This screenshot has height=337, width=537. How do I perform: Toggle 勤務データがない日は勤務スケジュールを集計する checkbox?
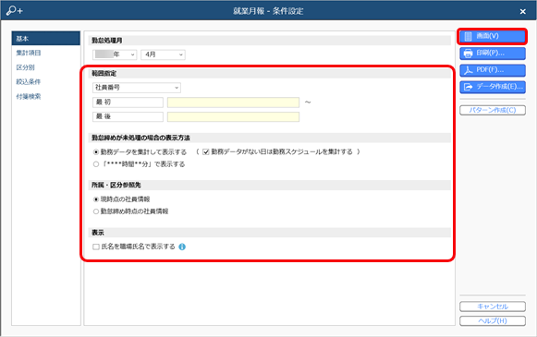206,152
